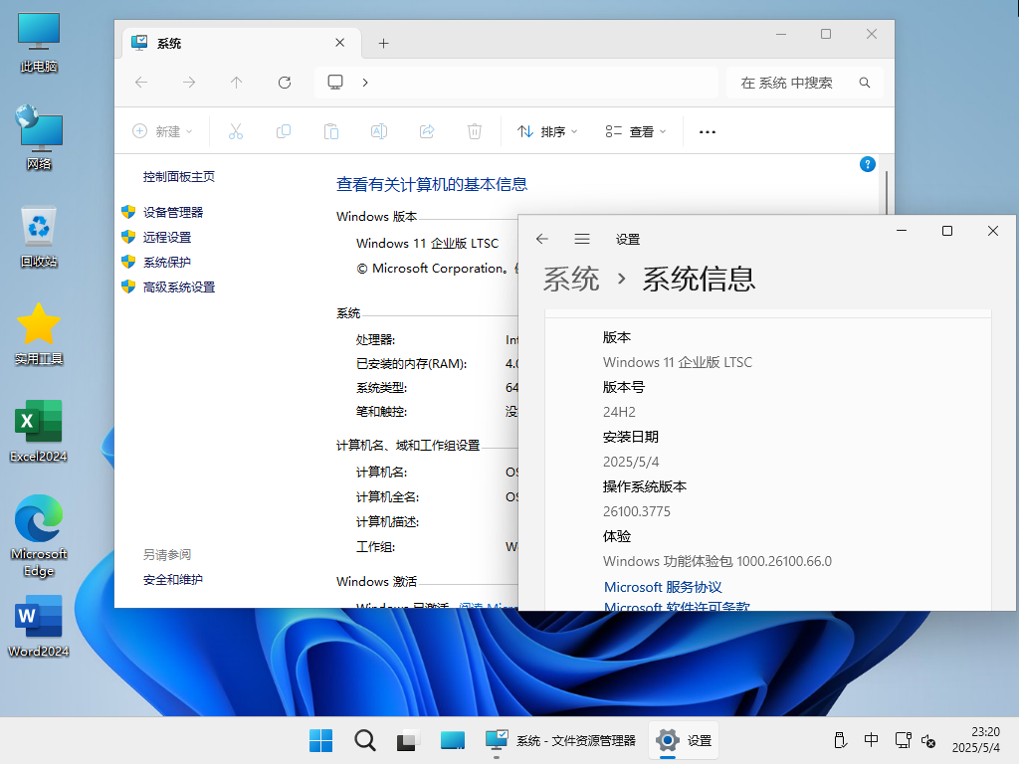
Task: Open the hamburger navigation menu in 设置
Action: (x=582, y=239)
